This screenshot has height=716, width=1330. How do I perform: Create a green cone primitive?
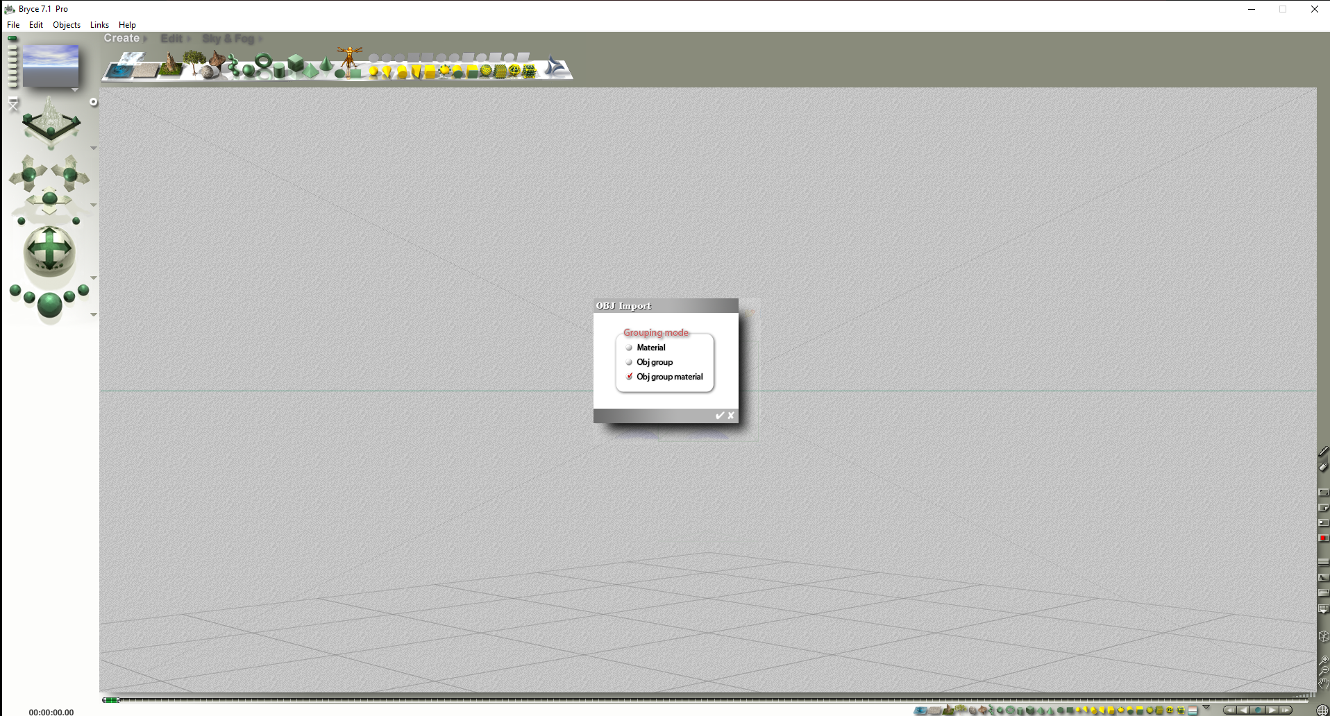(325, 63)
